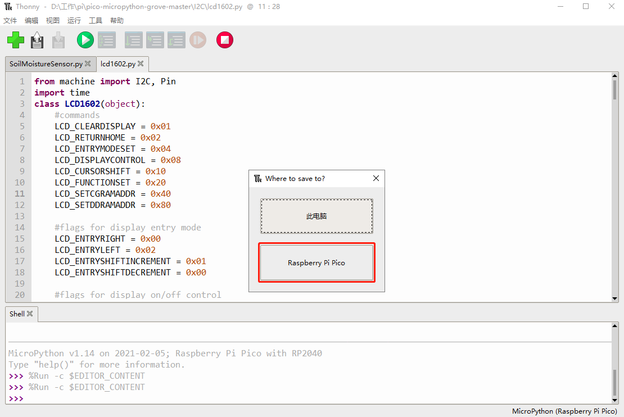Click the Thonny app icon in title bar
Image resolution: width=624 pixels, height=417 pixels.
tap(8, 6)
